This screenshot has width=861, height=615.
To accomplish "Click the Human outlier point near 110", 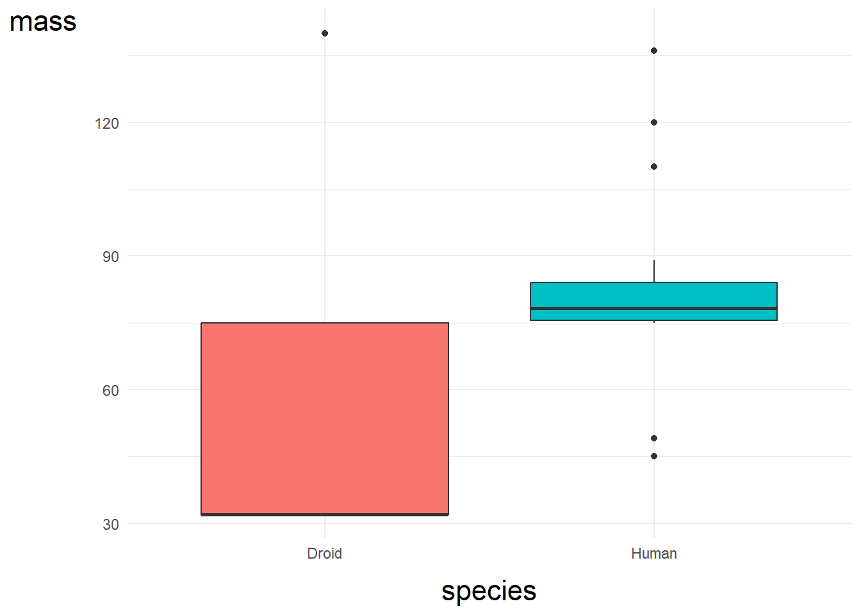I will pyautogui.click(x=654, y=167).
